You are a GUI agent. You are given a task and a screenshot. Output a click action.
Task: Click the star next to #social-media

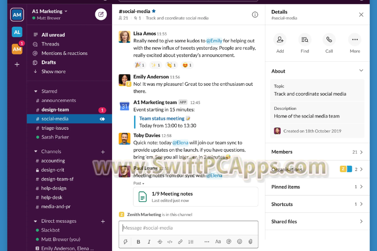coord(154,11)
